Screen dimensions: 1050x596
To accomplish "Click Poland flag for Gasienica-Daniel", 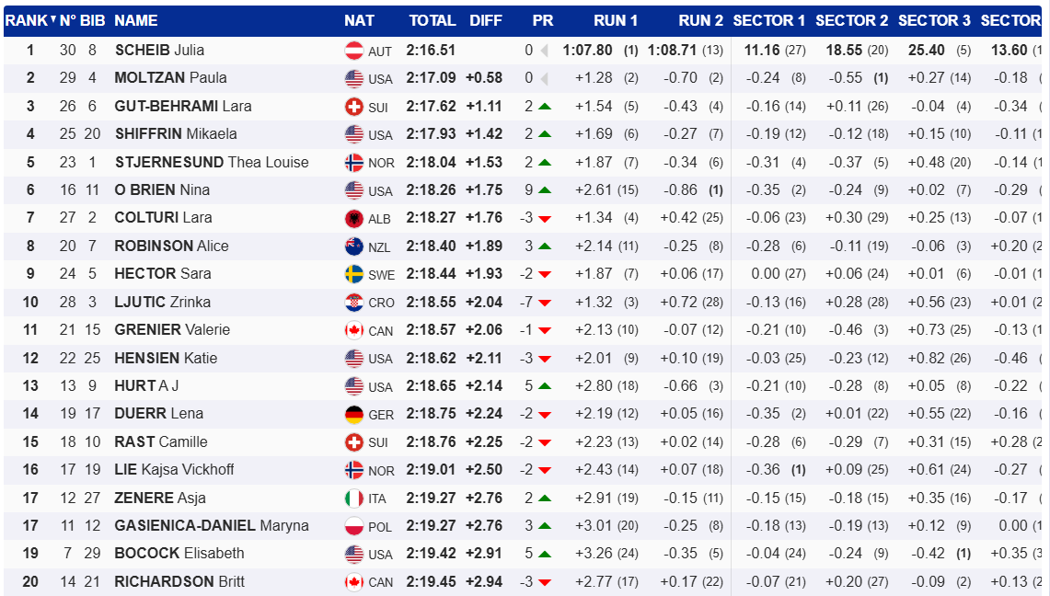I will (353, 526).
